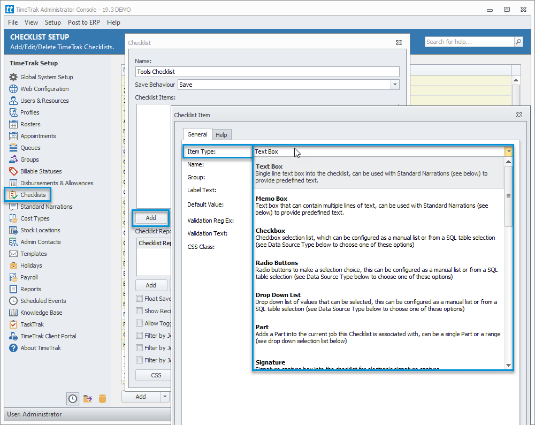The height and width of the screenshot is (425, 535).
Task: Click the Templates envelope icon
Action: click(13, 254)
